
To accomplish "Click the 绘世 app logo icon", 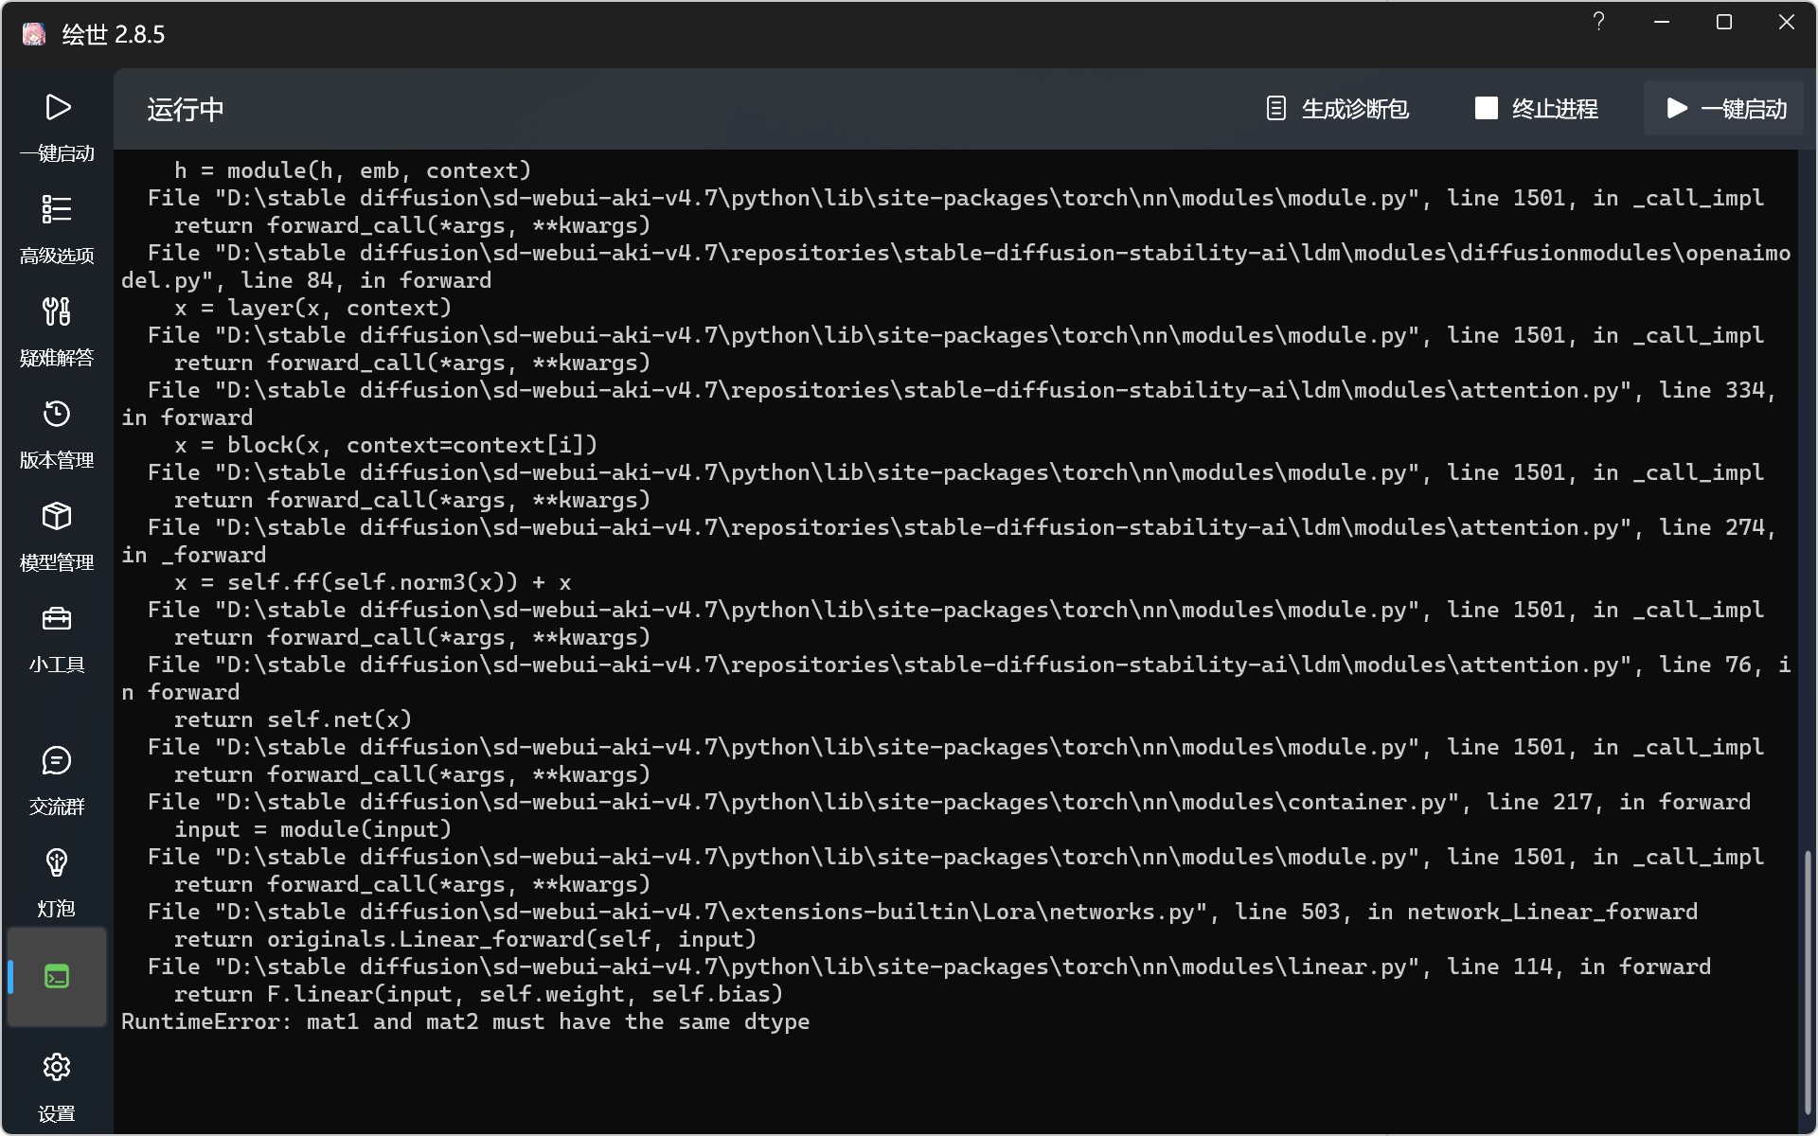I will (34, 34).
